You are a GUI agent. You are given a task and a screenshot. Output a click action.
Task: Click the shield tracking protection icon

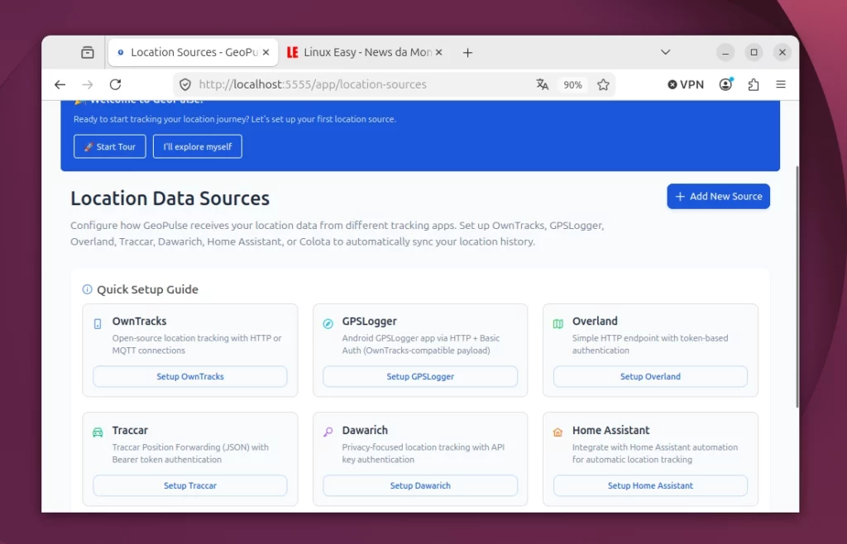(x=185, y=84)
